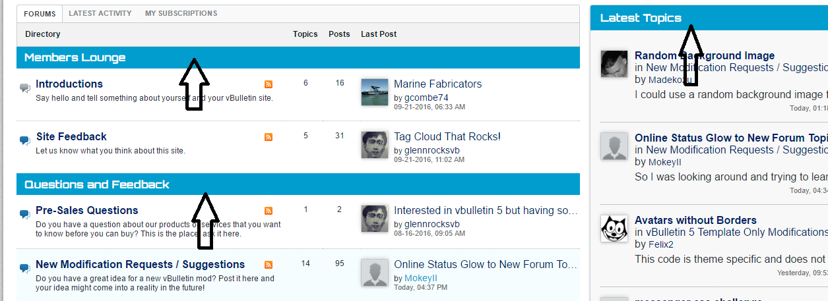The width and height of the screenshot is (828, 301).
Task: Open the My Subscriptions tab
Action: click(x=181, y=13)
